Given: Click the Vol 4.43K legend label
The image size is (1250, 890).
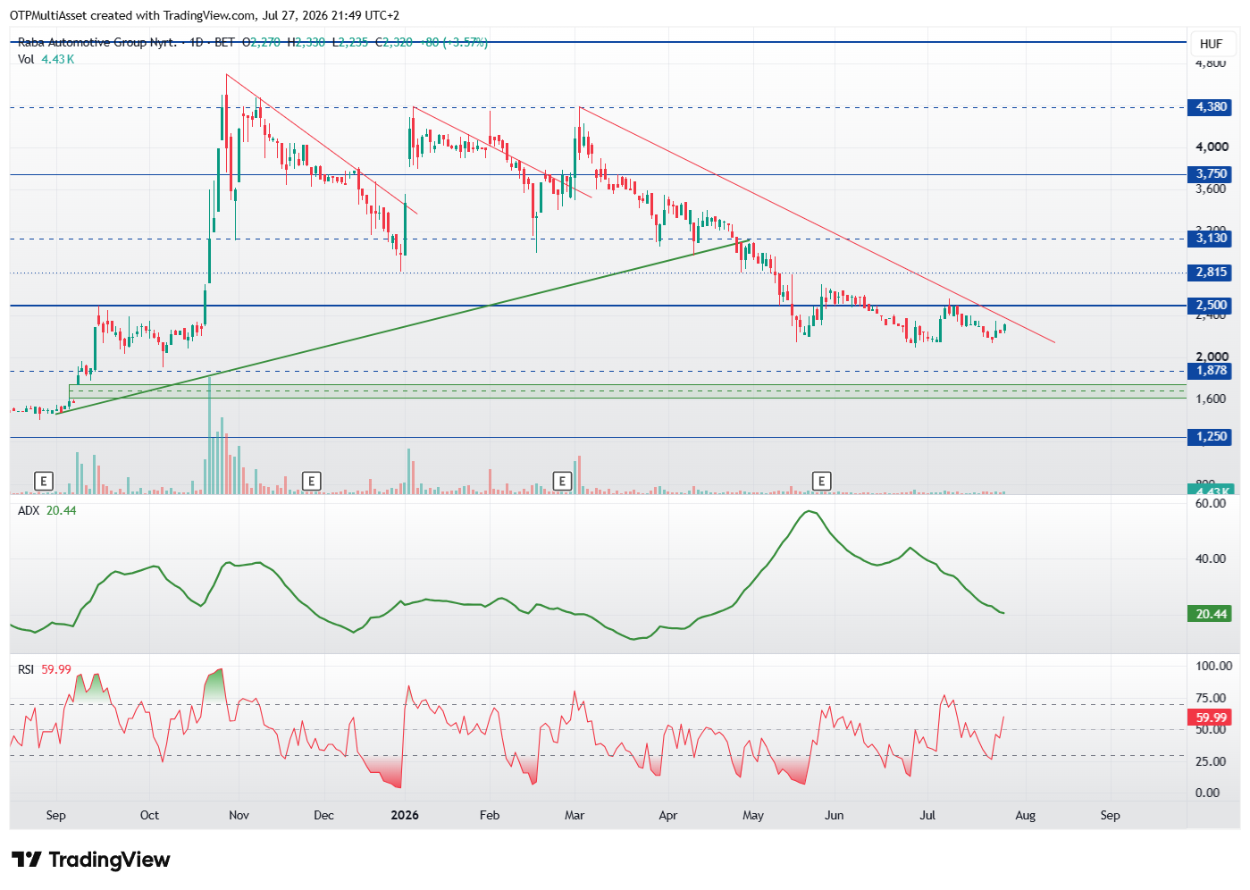Looking at the screenshot, I should tap(46, 59).
